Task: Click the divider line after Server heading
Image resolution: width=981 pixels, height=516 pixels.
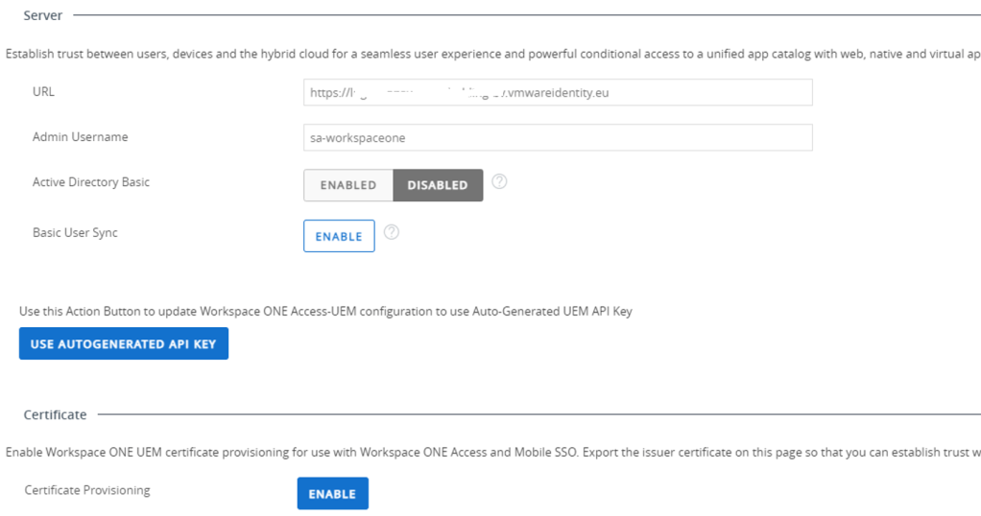Action: [528, 15]
